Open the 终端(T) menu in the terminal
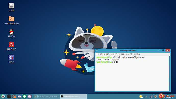This screenshot has width=176, height=99. (129, 54)
